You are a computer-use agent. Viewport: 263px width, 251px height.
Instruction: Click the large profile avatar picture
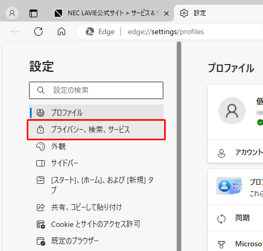tap(232, 111)
